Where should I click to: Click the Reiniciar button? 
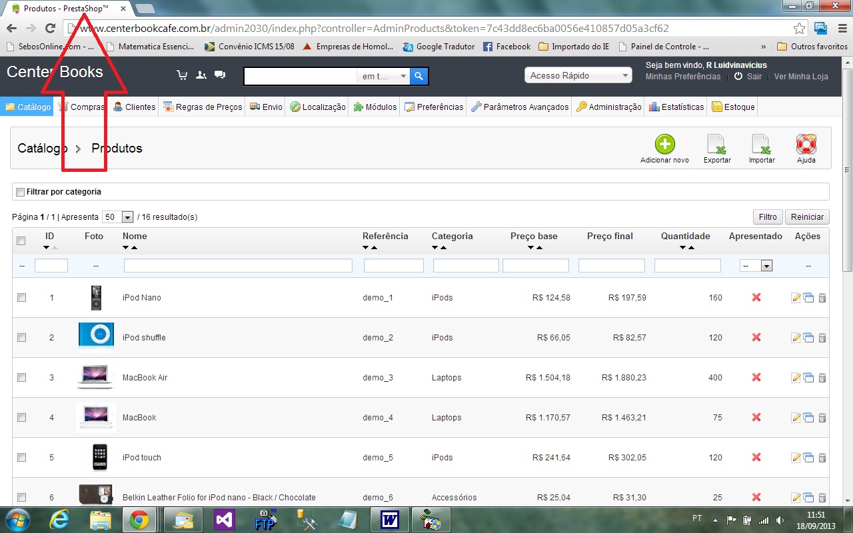point(808,217)
